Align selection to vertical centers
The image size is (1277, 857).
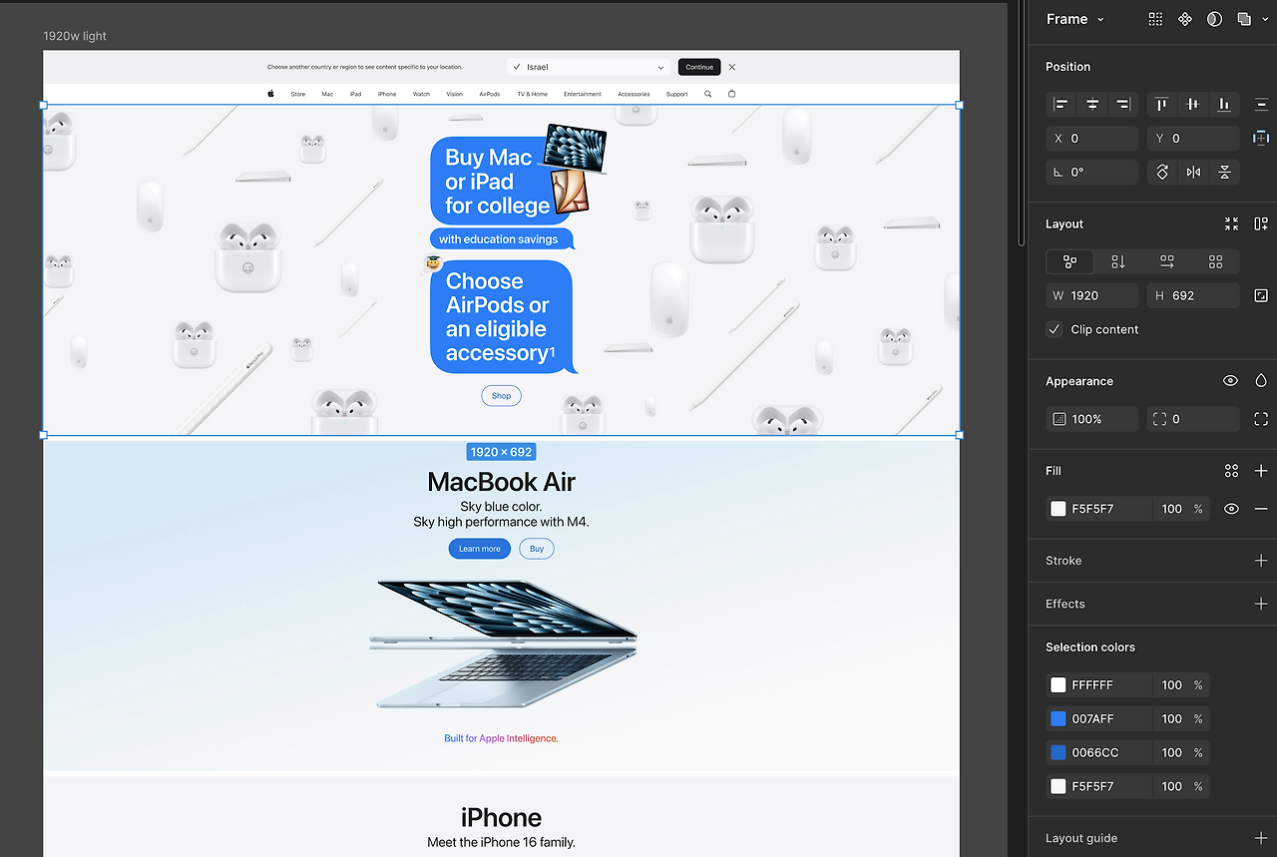point(1193,104)
